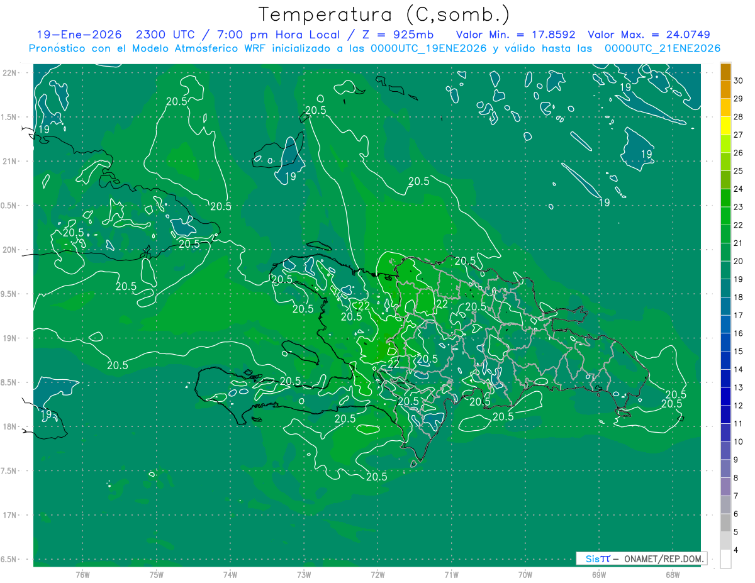Screen dimensions: 755x583
Task: Click the 30 label on the color scale
Action: 739,81
